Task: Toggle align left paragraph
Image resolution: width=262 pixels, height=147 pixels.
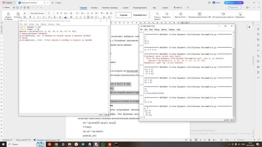Action: click(77, 17)
